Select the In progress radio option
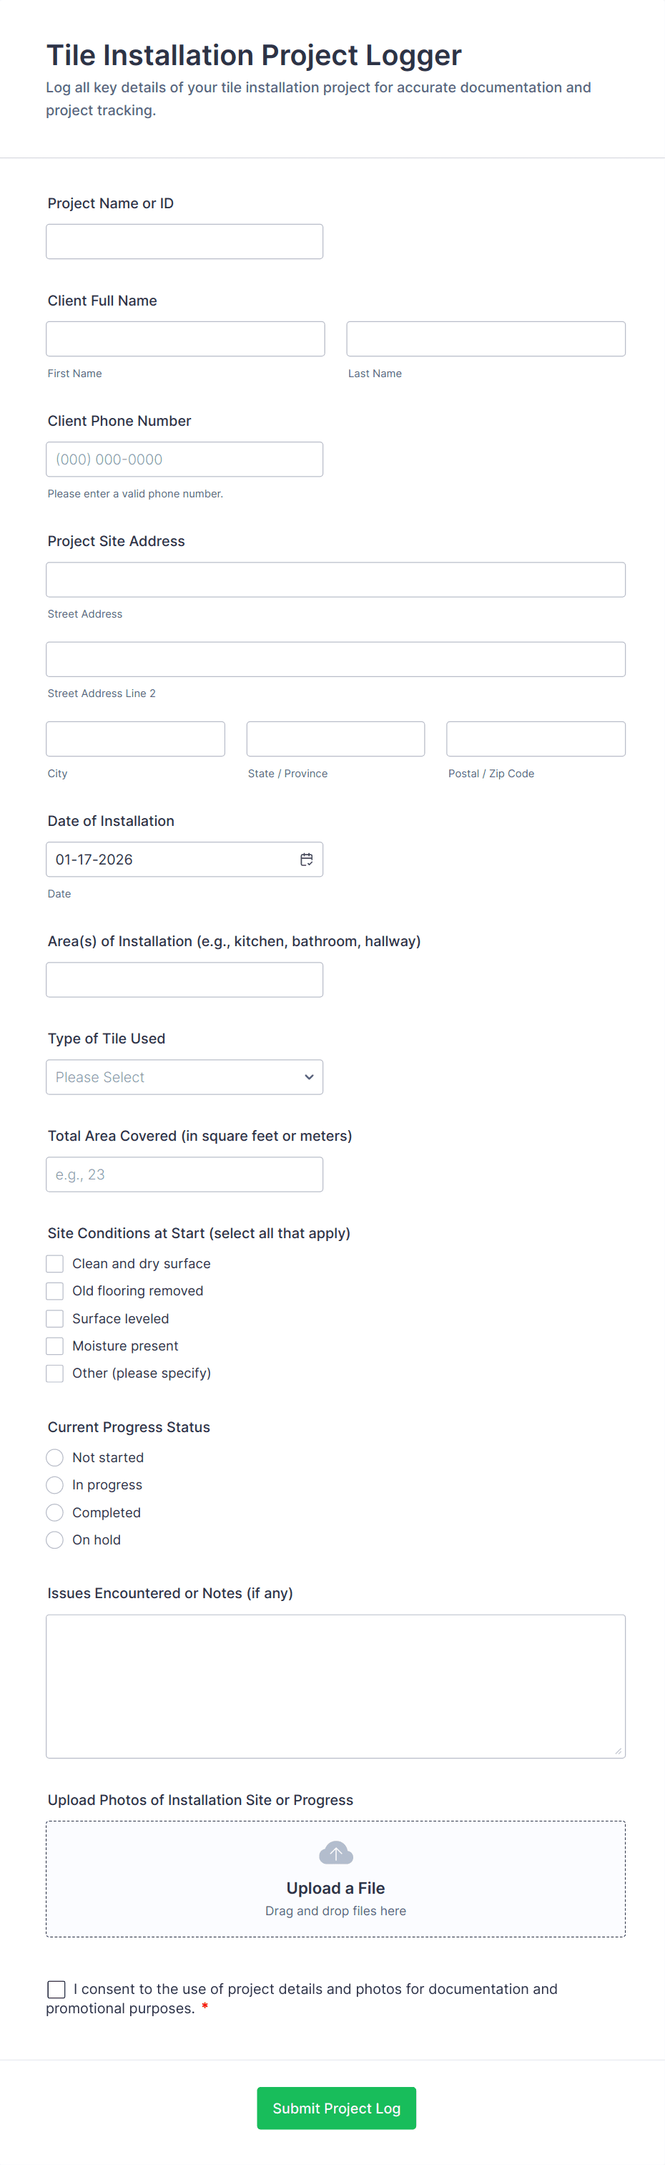This screenshot has height=2165, width=665. click(56, 1485)
